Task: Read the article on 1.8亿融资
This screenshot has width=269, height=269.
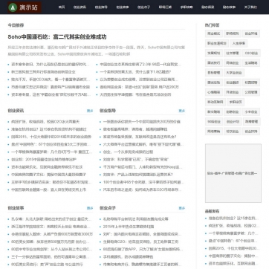Action: click(x=135, y=72)
